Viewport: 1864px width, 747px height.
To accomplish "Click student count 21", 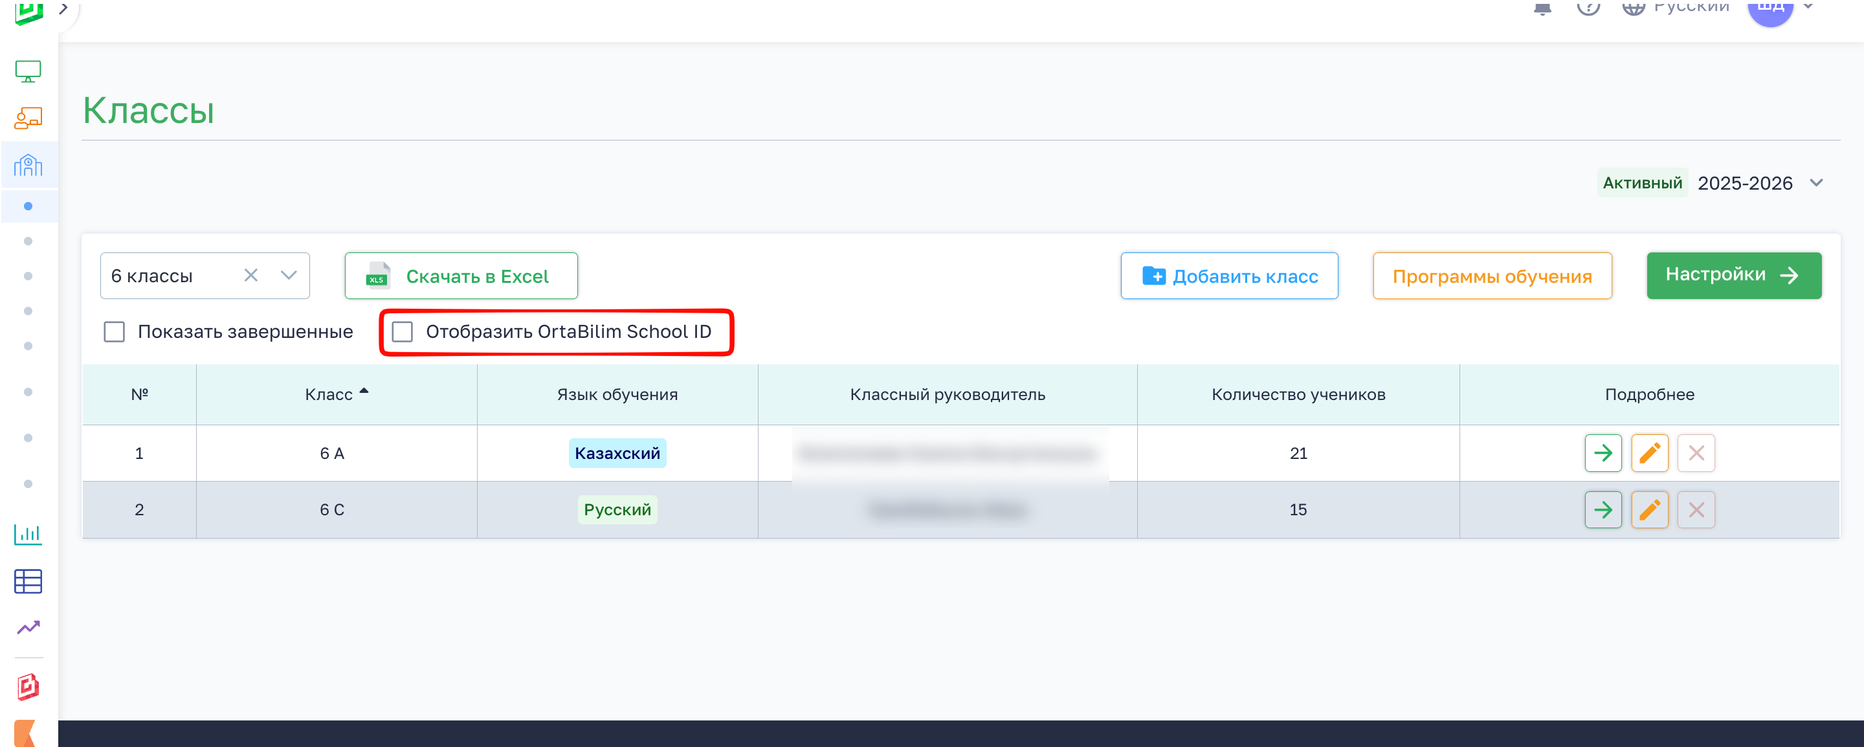I will coord(1298,453).
